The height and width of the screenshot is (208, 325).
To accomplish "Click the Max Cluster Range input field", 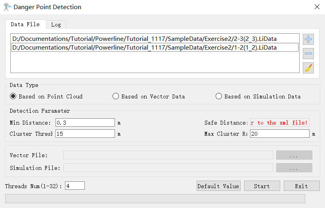I will click(279, 134).
